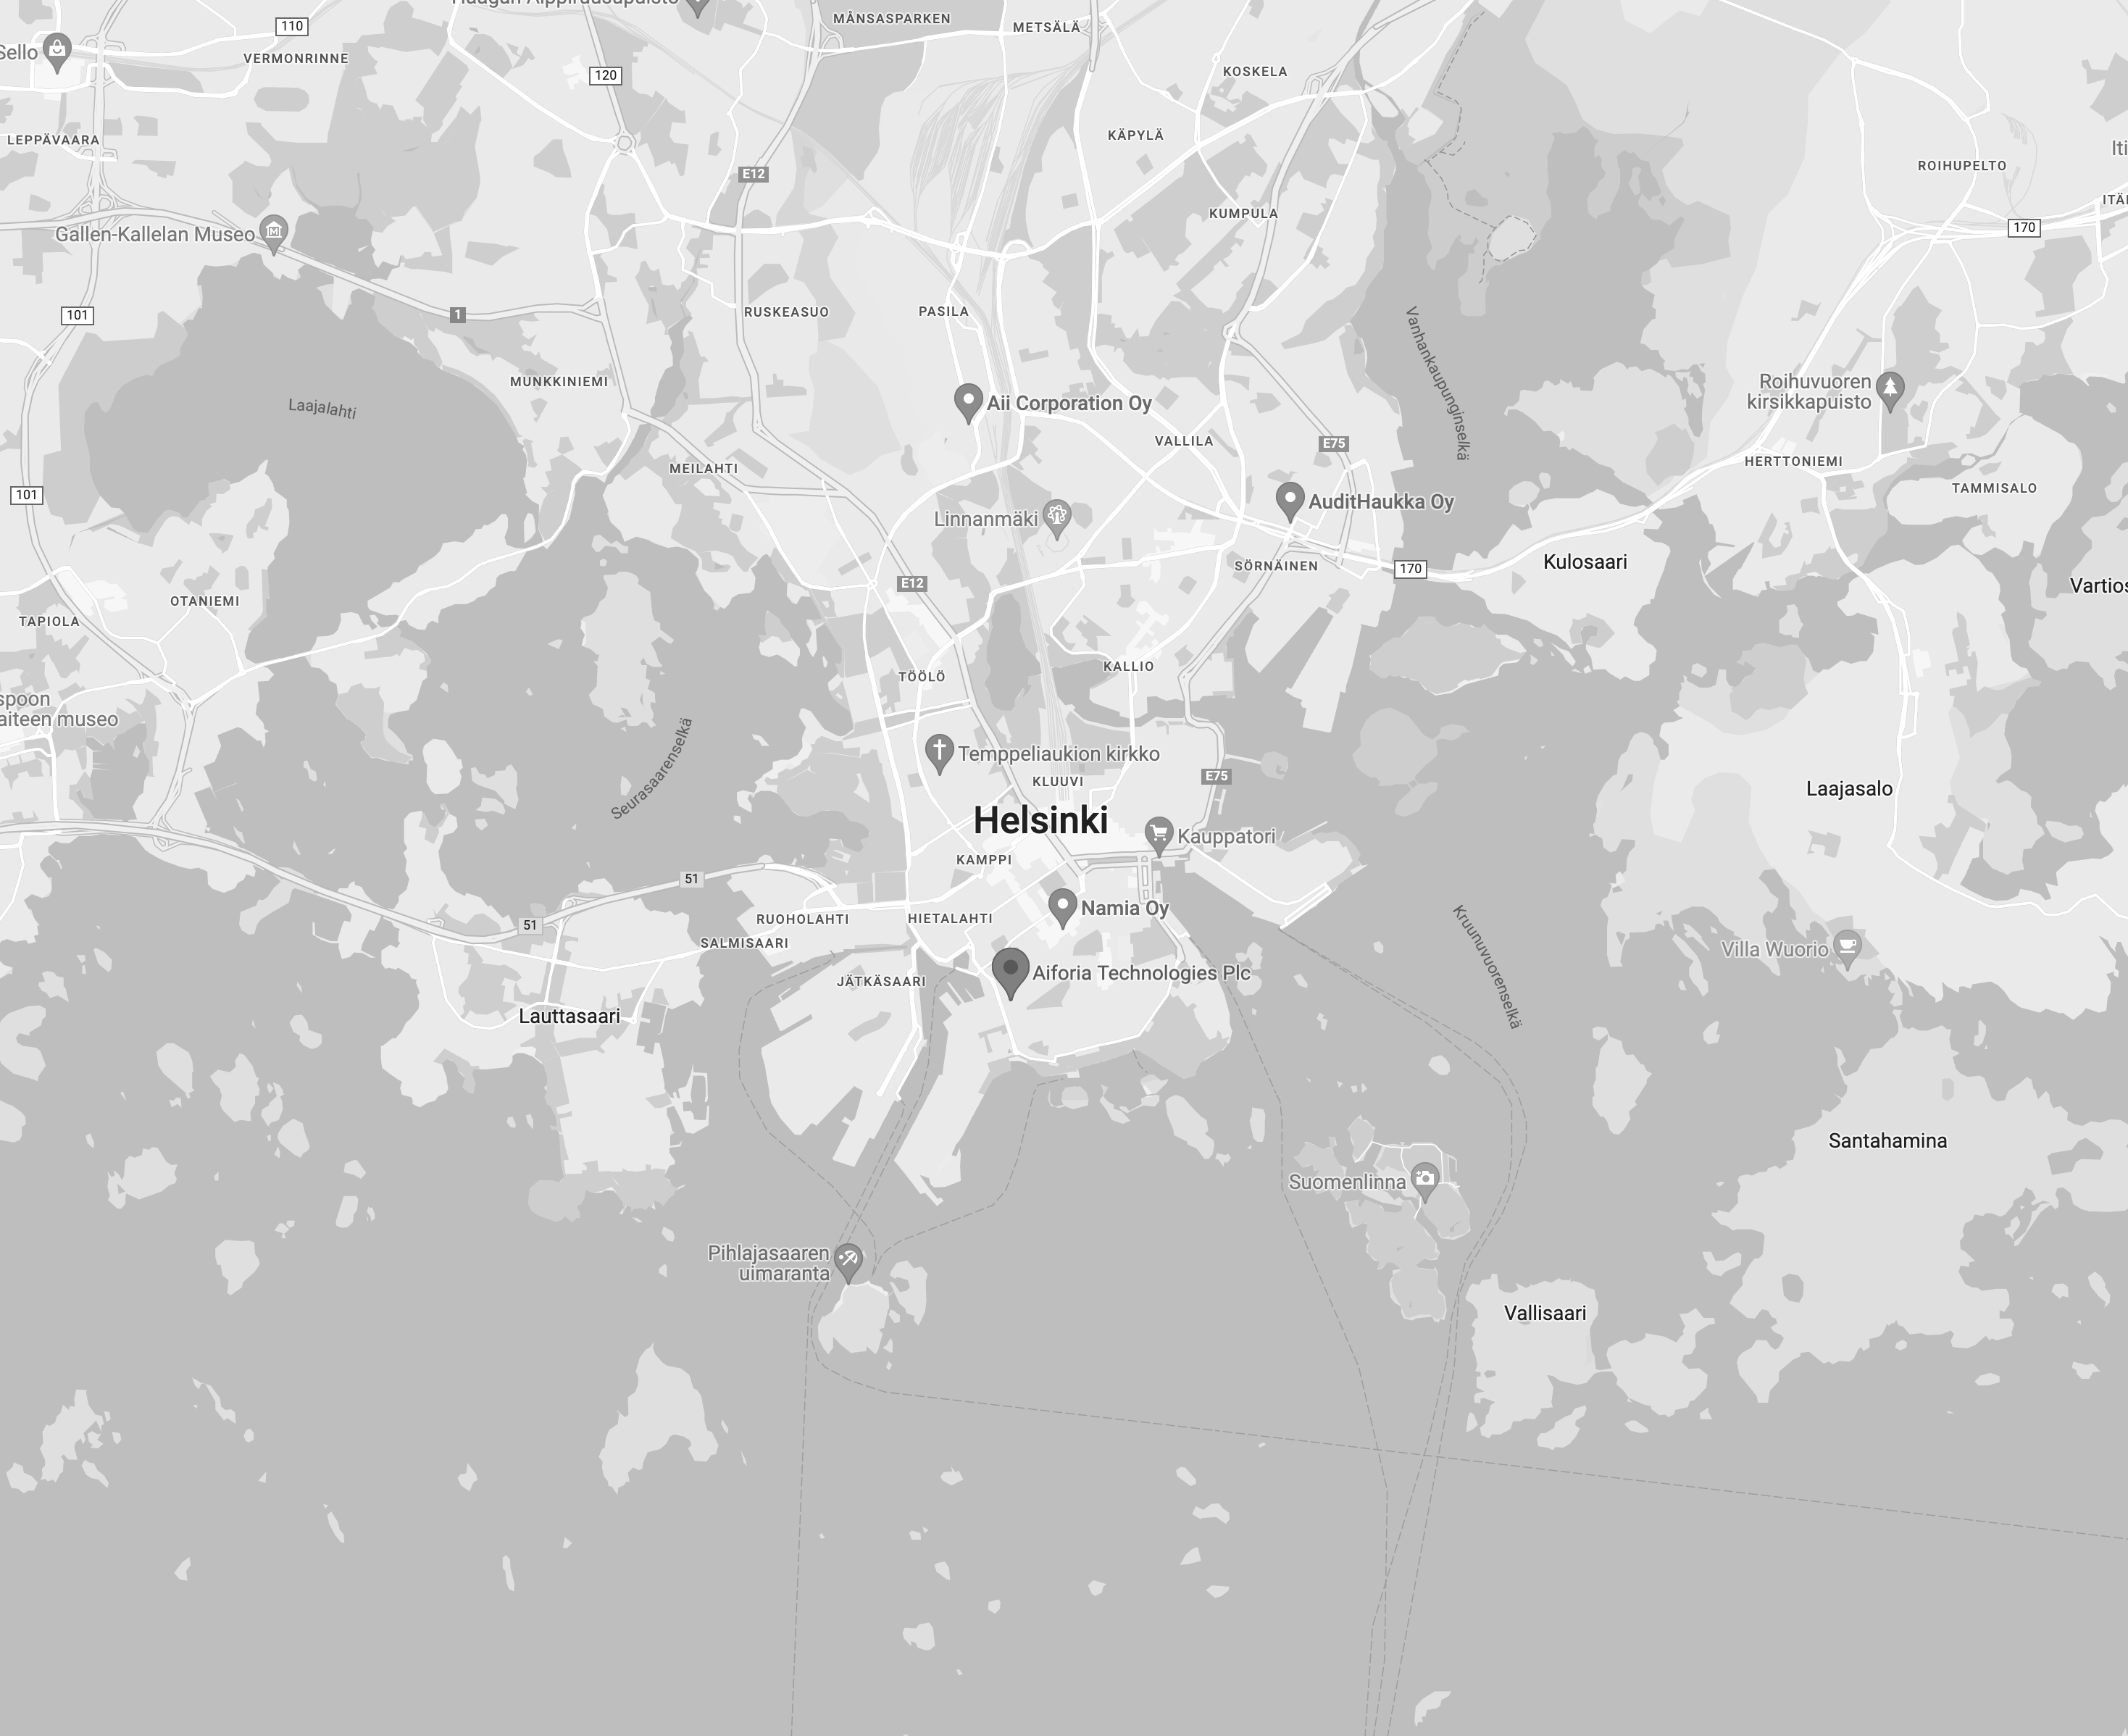
Task: Select the Kruunuvuorenselkä water label
Action: [x=1487, y=966]
